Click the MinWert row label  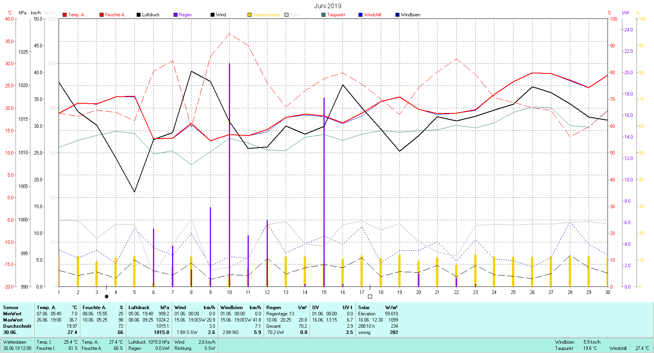12,314
